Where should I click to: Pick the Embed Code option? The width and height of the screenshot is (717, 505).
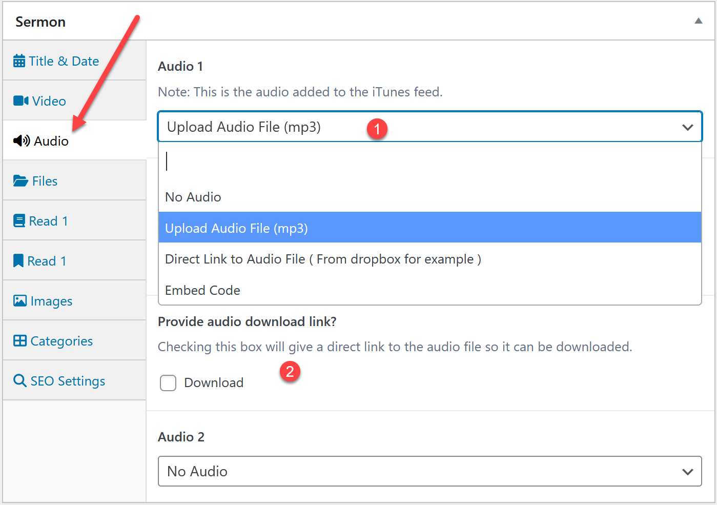click(x=203, y=291)
